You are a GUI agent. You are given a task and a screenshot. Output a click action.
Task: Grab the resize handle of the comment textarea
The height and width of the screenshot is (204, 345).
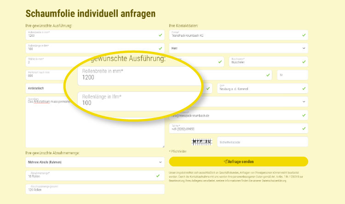[163, 146]
